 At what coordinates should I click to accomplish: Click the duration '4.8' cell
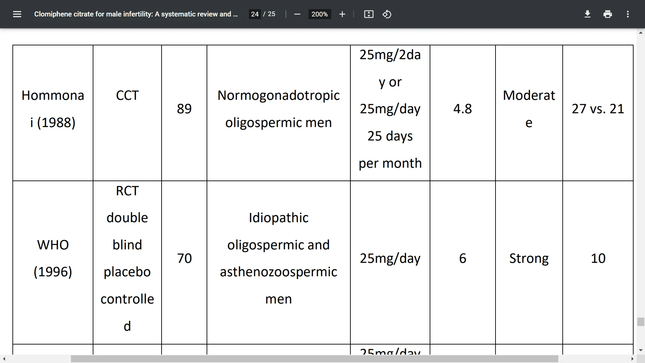coord(463,113)
